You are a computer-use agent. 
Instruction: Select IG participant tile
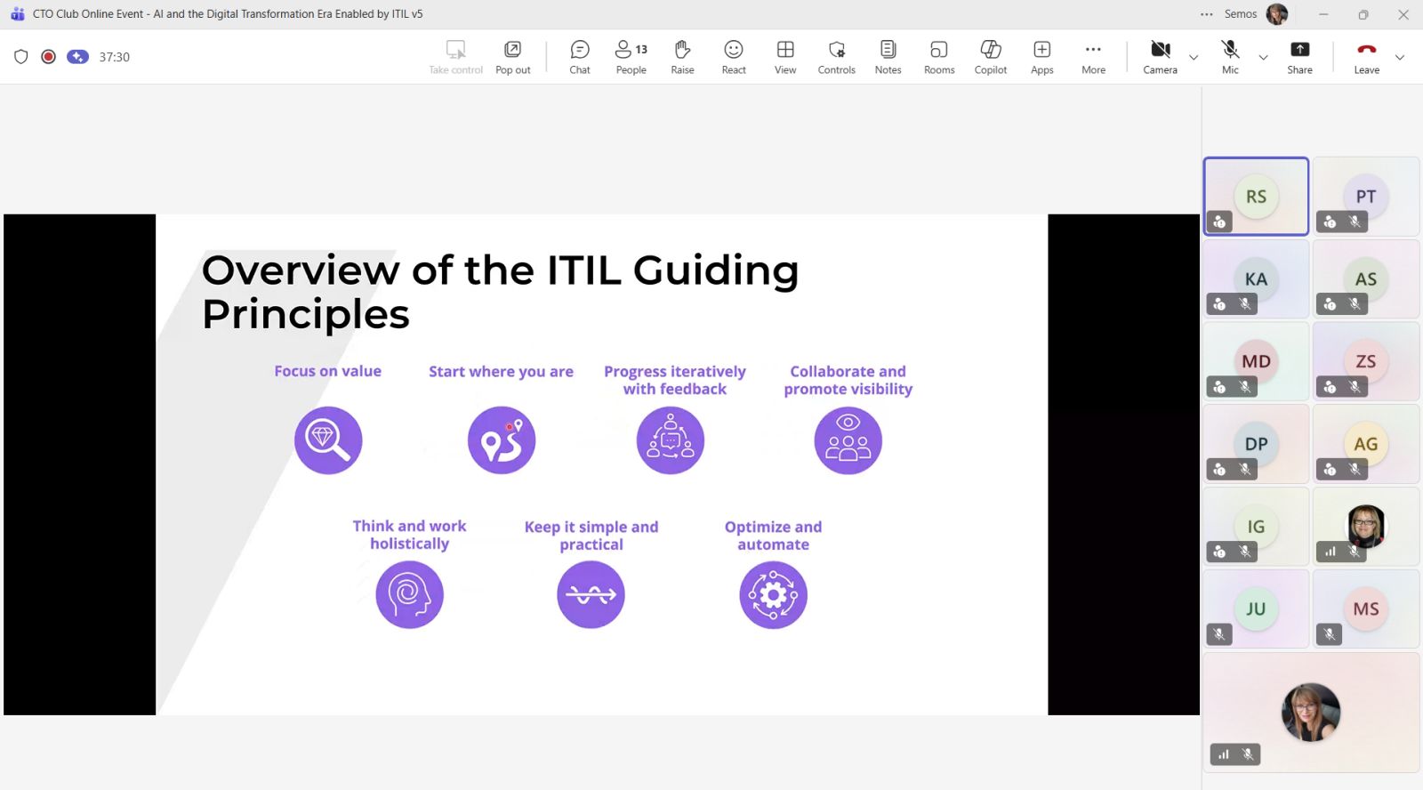click(x=1256, y=527)
